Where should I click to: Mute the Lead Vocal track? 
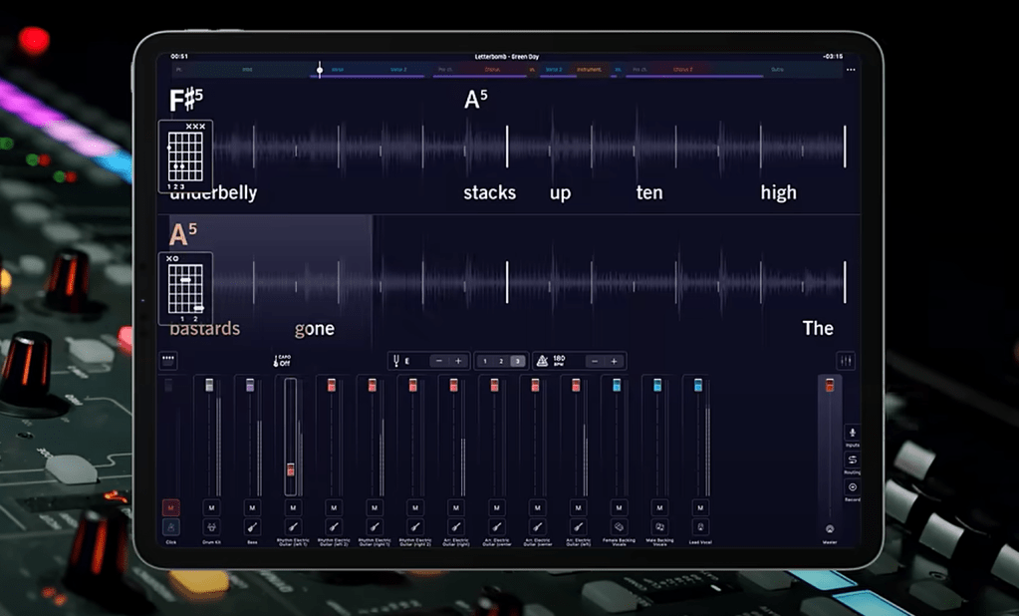tap(700, 507)
